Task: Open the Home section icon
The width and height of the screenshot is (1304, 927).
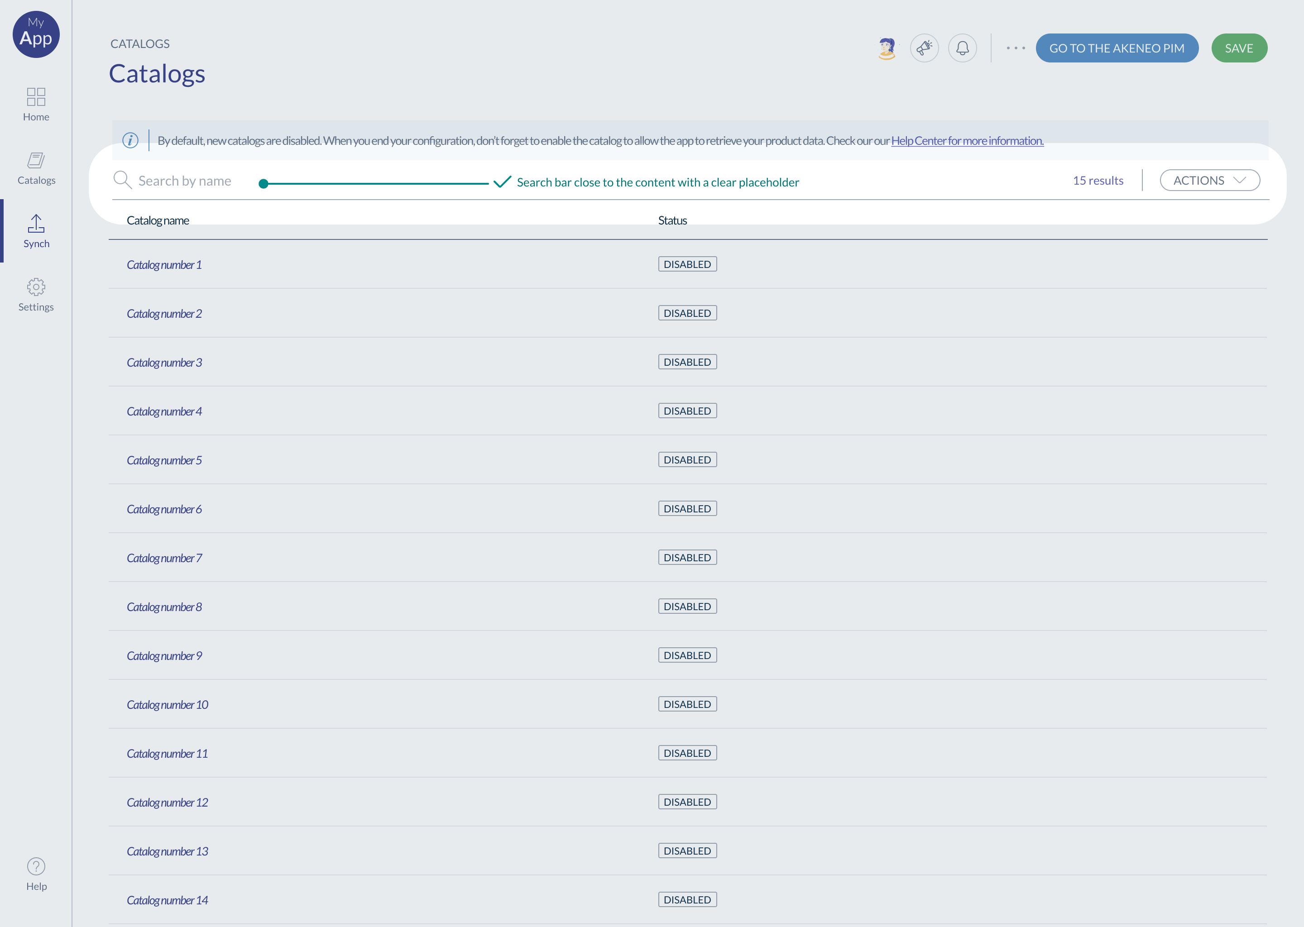Action: click(36, 96)
